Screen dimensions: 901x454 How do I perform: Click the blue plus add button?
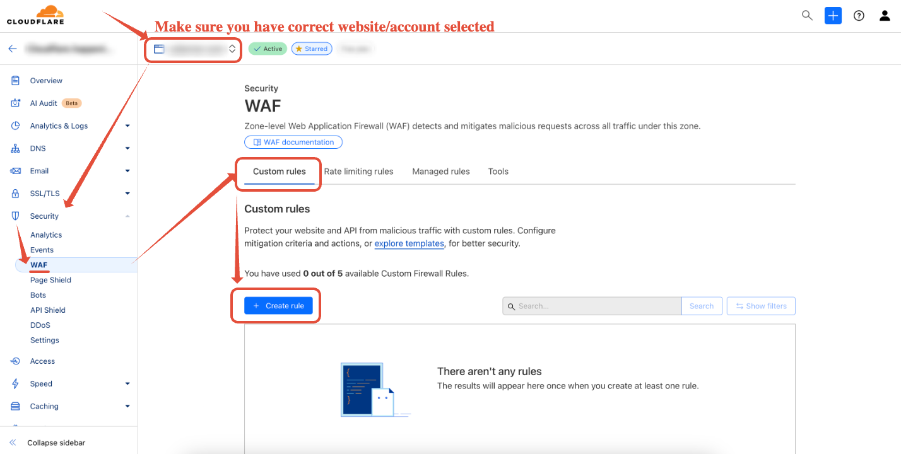[x=833, y=16]
